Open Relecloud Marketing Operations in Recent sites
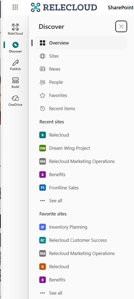Viewport: 134px width, 299px height. pos(81,161)
